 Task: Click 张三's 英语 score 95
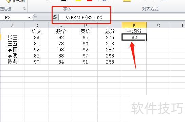85,37
